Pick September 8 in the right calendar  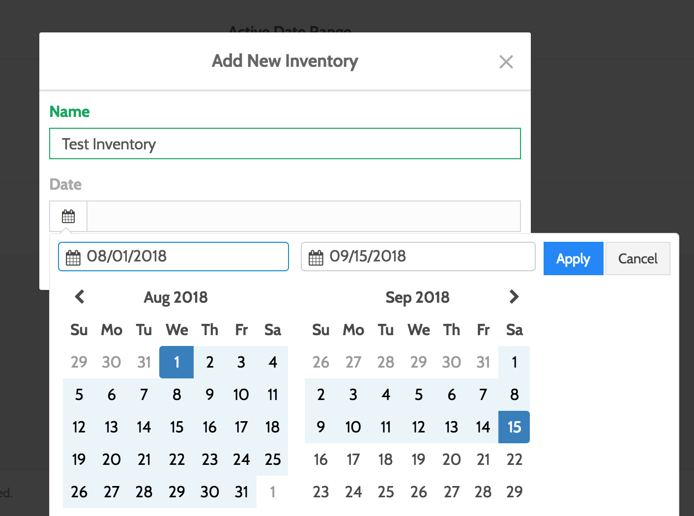514,395
